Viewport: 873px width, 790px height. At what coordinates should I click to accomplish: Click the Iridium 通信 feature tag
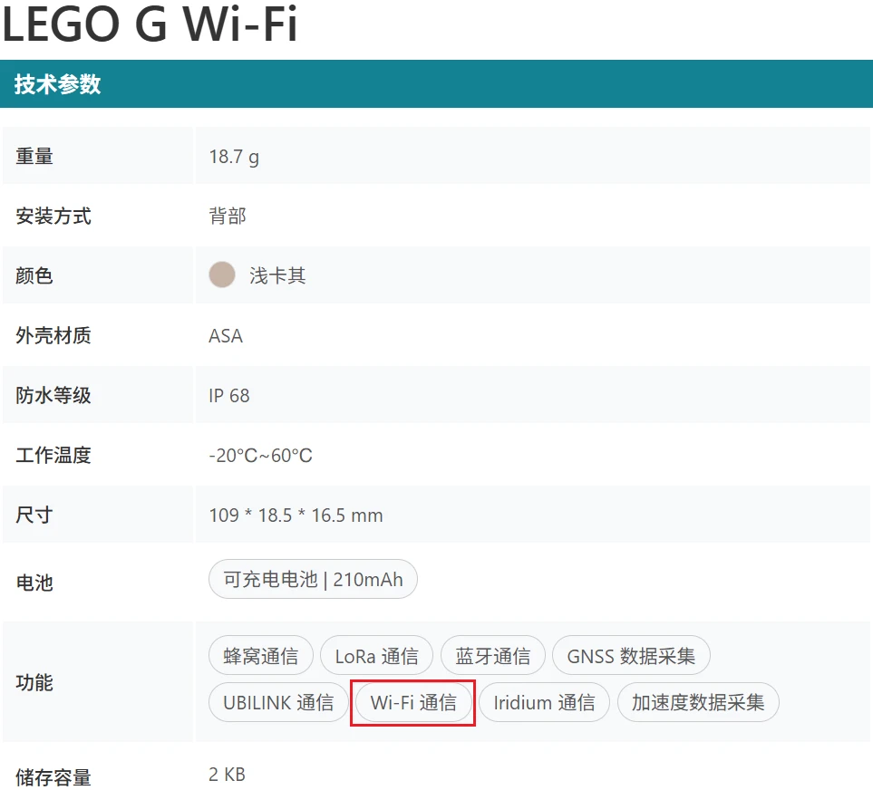point(544,702)
